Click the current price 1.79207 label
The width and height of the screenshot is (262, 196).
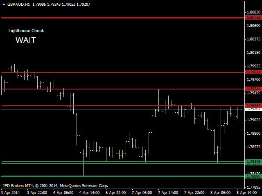point(253,109)
